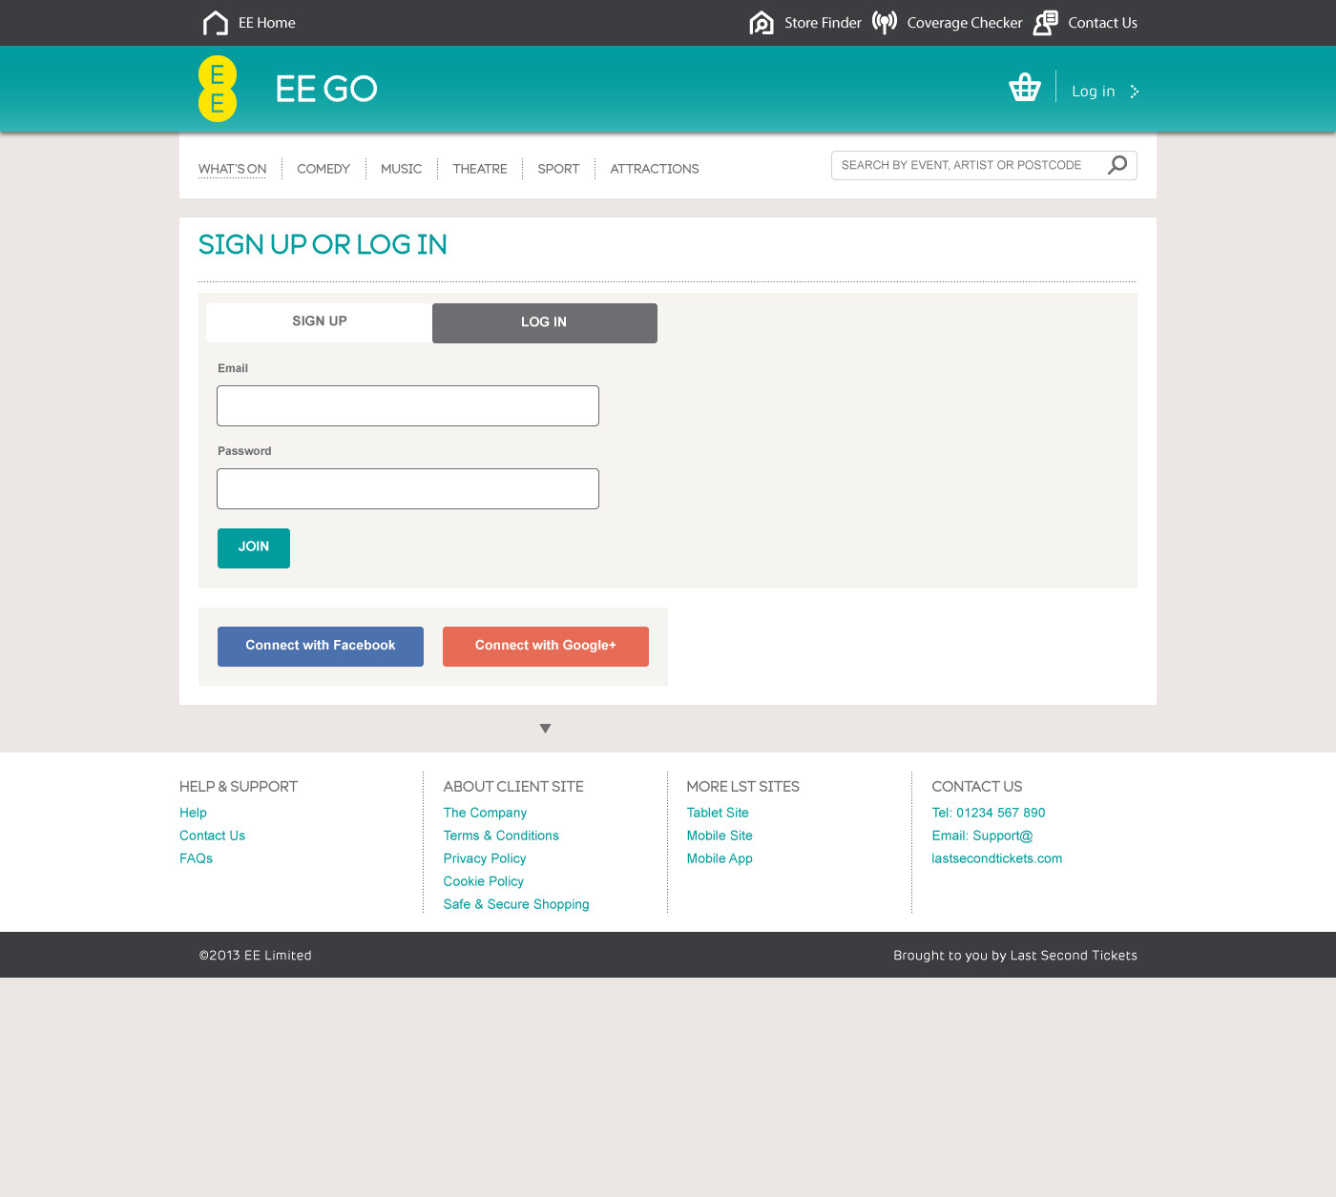Click the Password input field
This screenshot has height=1197, width=1336.
(407, 488)
